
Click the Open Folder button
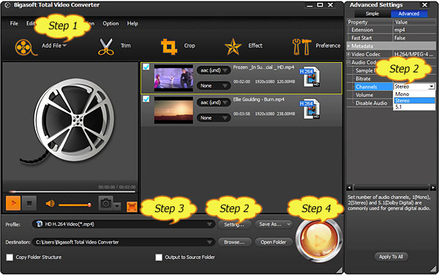pos(273,242)
